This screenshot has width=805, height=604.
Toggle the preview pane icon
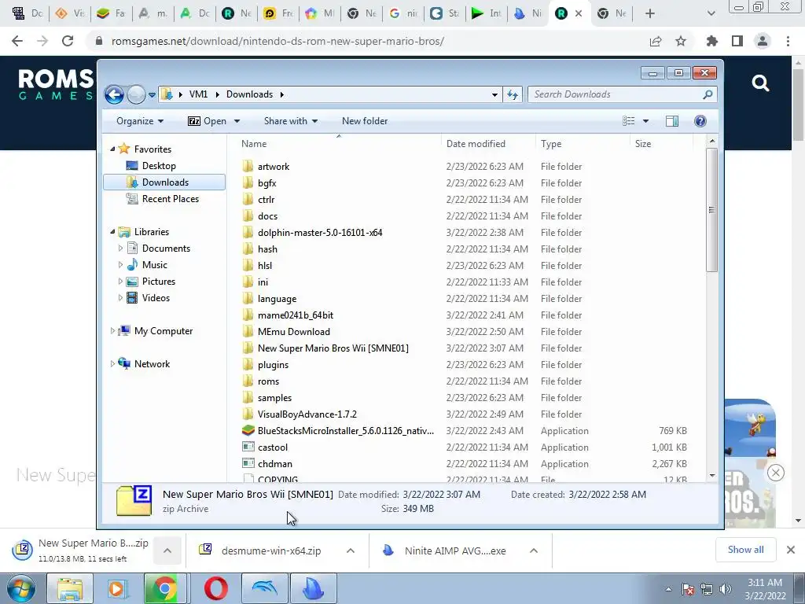[x=672, y=121]
